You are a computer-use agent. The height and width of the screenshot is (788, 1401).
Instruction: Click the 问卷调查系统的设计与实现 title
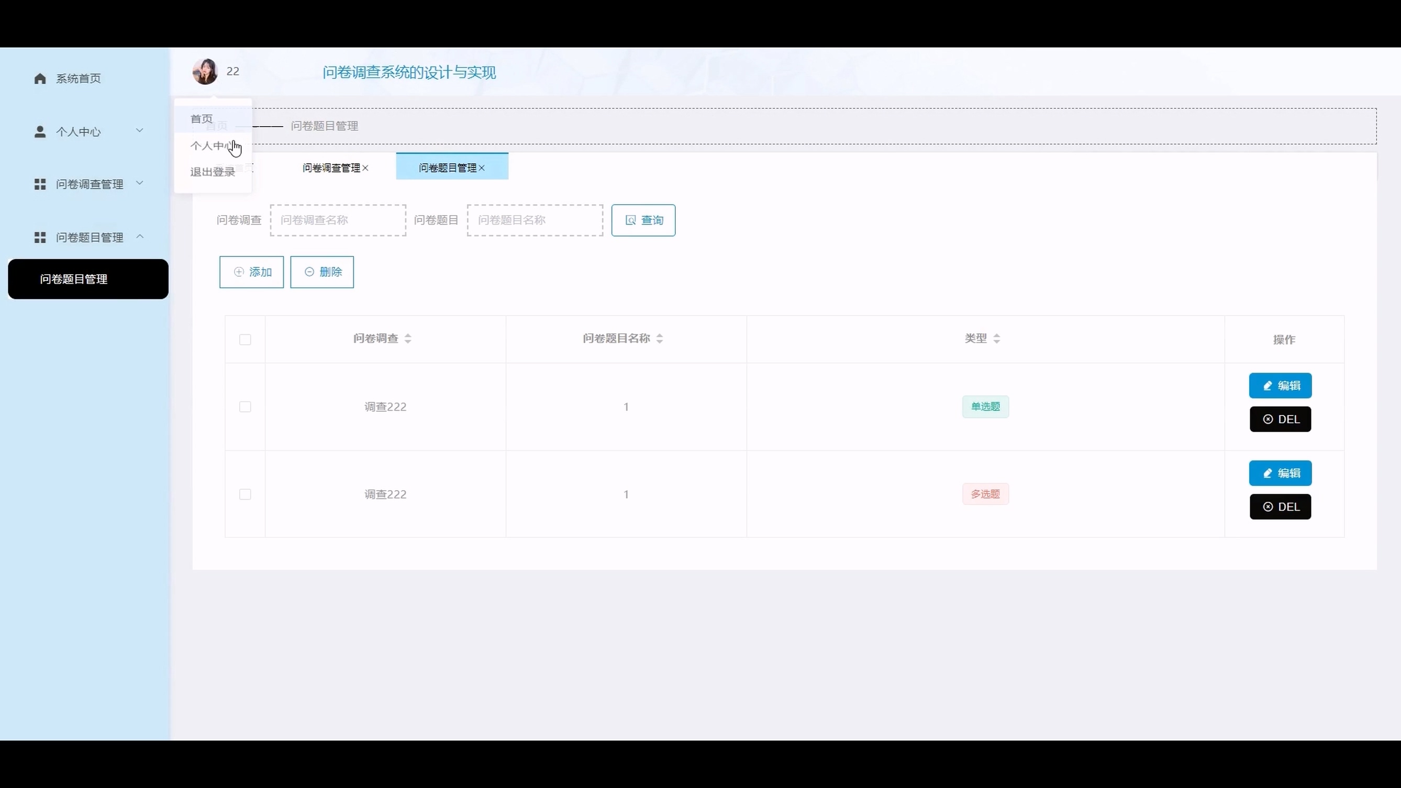pyautogui.click(x=409, y=72)
